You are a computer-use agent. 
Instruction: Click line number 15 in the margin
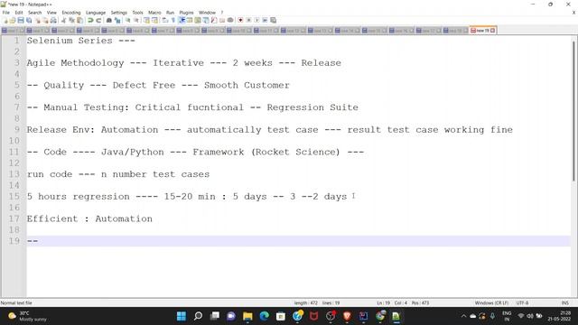(x=14, y=197)
